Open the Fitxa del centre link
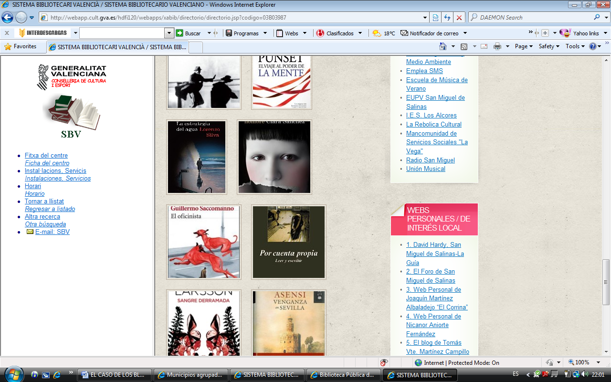Screen dimensions: 611x382 point(46,155)
